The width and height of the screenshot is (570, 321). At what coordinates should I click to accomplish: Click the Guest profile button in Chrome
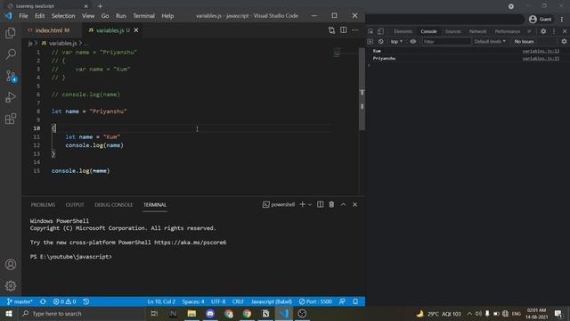pos(541,20)
